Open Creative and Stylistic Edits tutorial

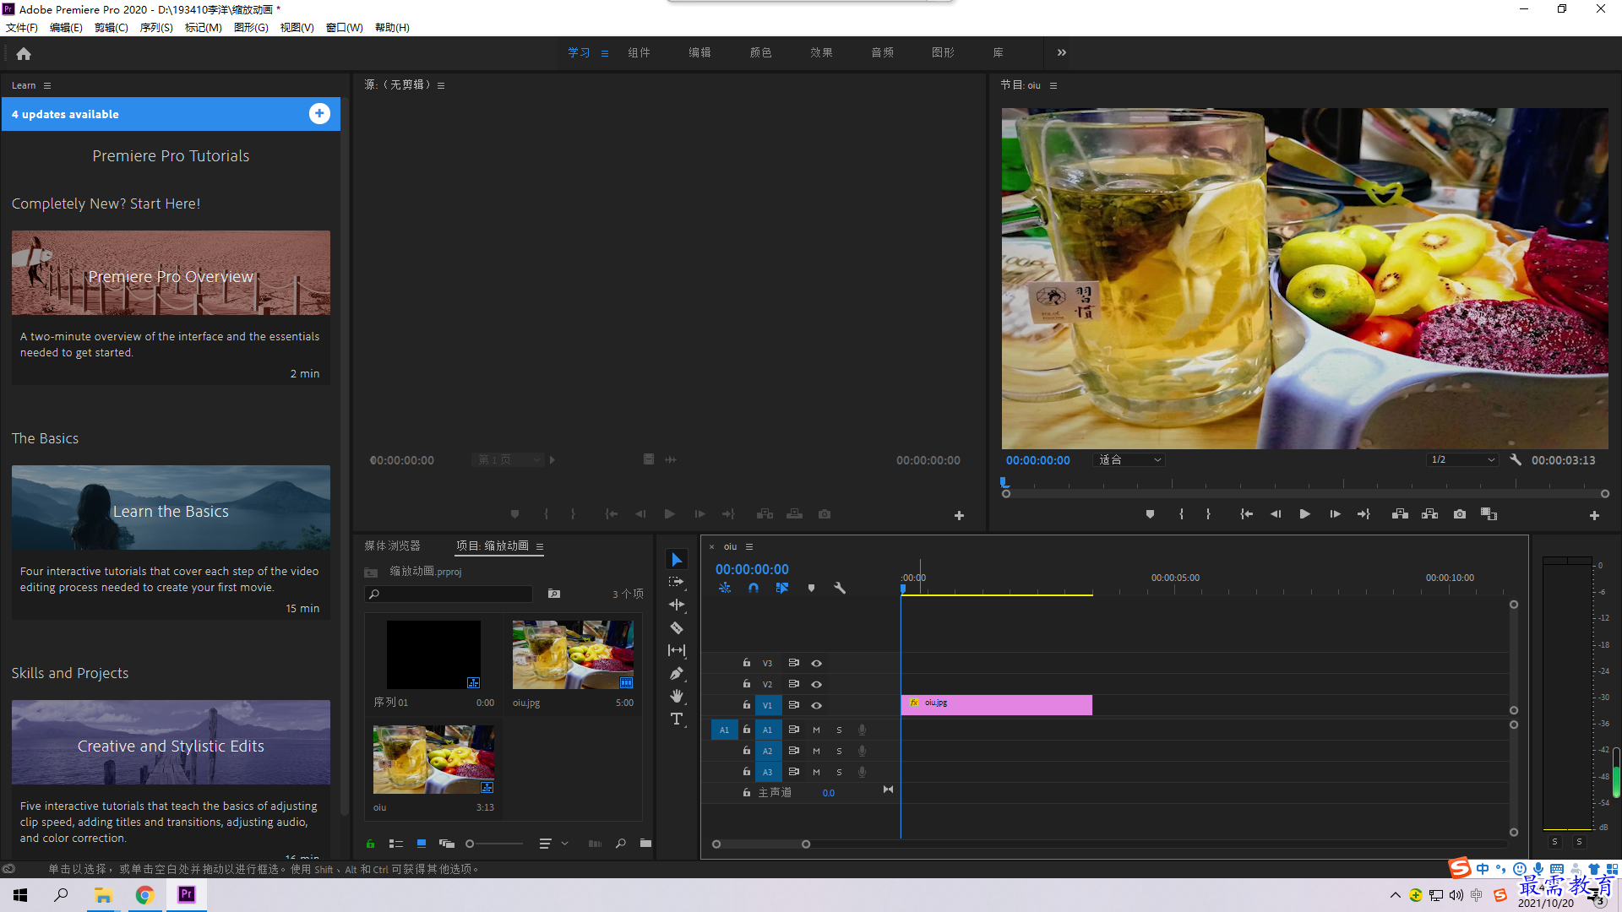click(x=171, y=742)
